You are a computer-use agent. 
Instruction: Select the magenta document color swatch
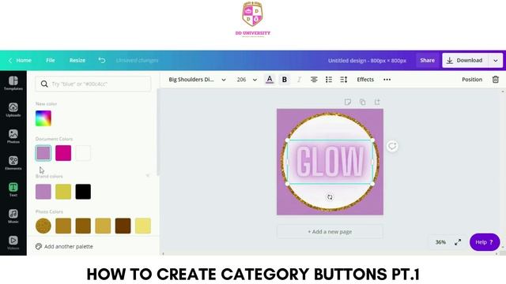(63, 153)
